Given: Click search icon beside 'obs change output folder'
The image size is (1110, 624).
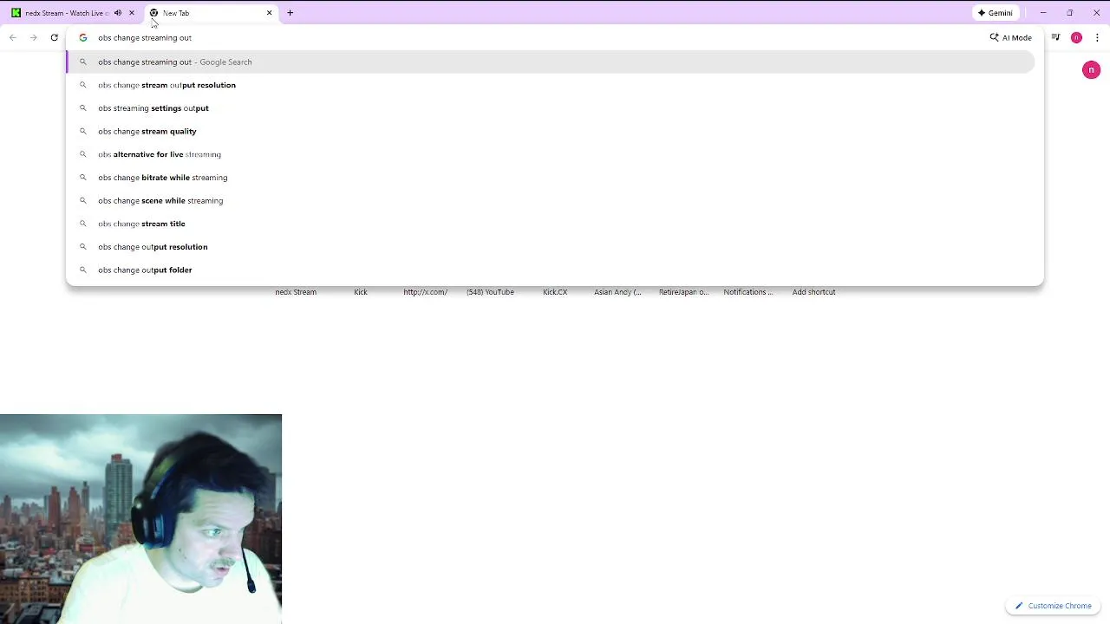Looking at the screenshot, I should coord(83,270).
